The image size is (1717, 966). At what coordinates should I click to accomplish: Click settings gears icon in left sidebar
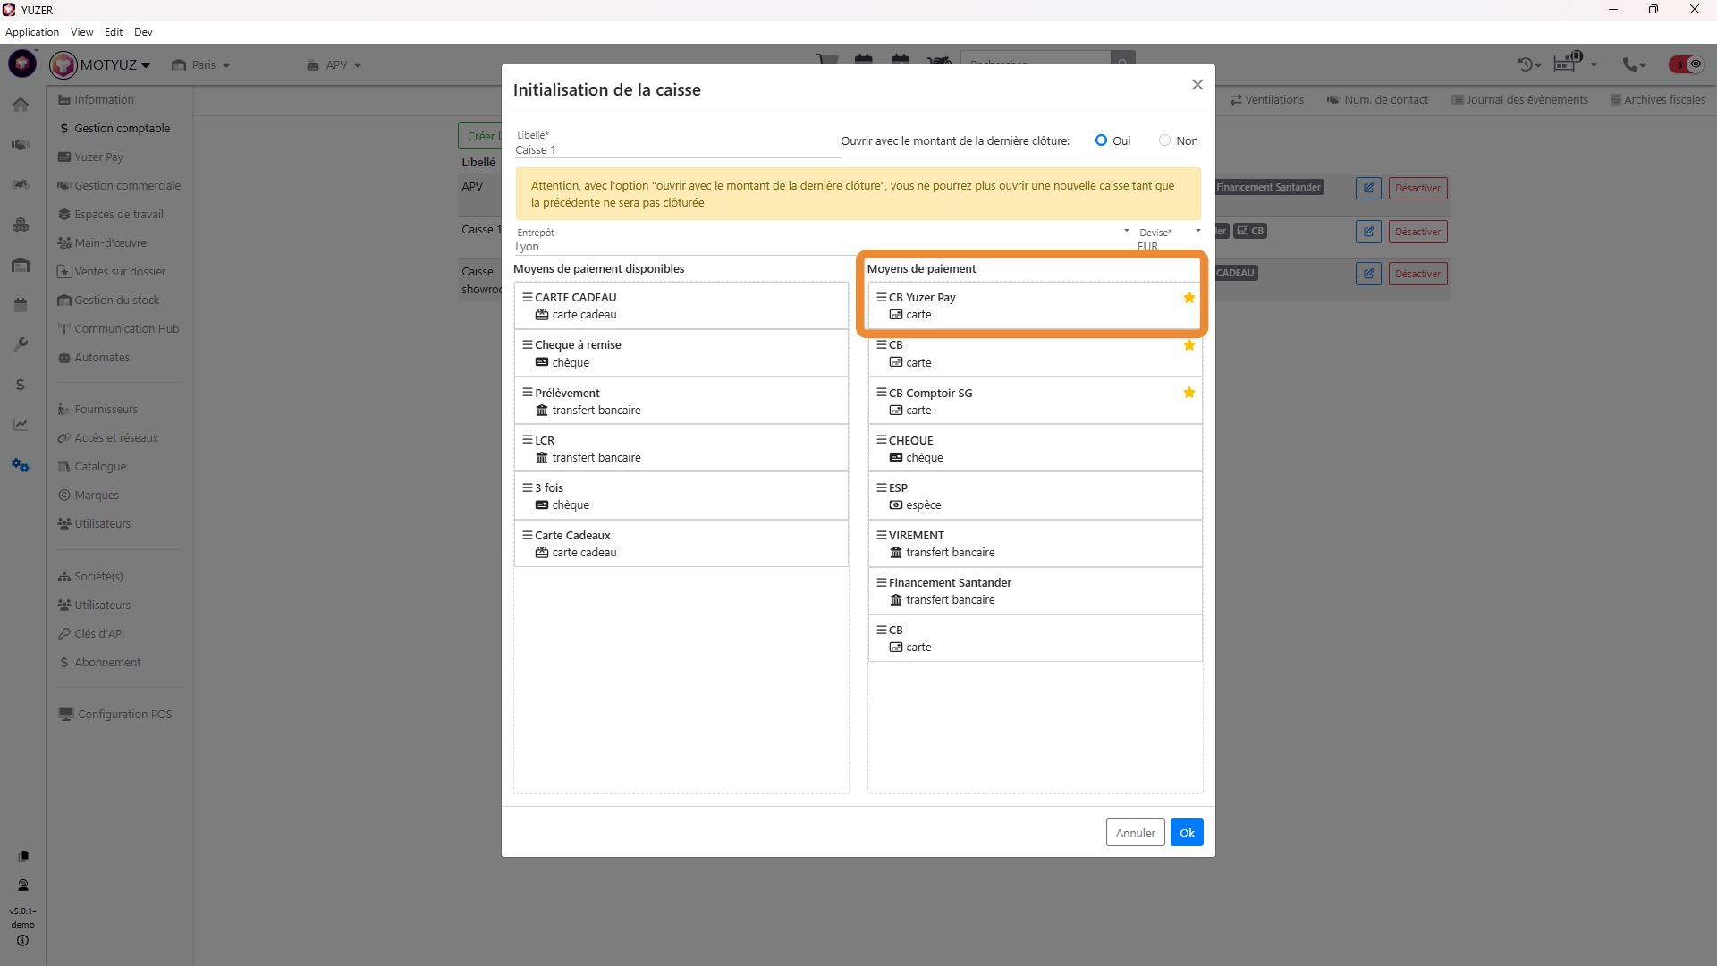[x=21, y=465]
